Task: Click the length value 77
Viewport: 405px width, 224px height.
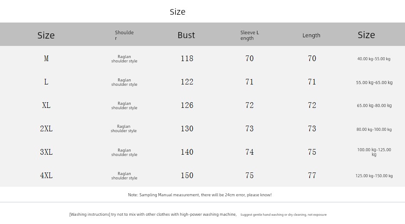Action: 312,175
